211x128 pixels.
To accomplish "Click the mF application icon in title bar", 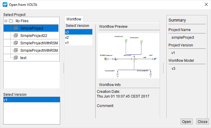I will click(x=5, y=4).
